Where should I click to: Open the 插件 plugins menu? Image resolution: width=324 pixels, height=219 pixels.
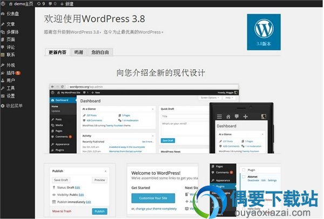pos(11,73)
